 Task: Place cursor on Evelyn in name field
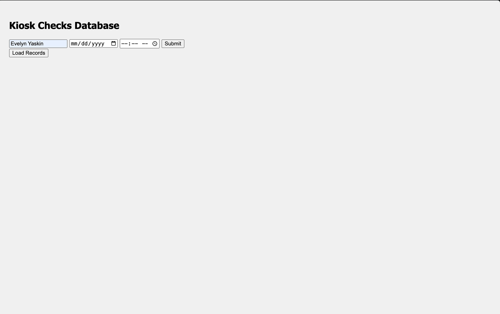pyautogui.click(x=18, y=43)
